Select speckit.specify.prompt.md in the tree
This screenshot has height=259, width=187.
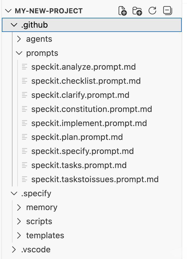(82, 151)
